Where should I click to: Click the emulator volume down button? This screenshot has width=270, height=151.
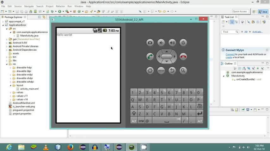pyautogui.click(x=161, y=42)
